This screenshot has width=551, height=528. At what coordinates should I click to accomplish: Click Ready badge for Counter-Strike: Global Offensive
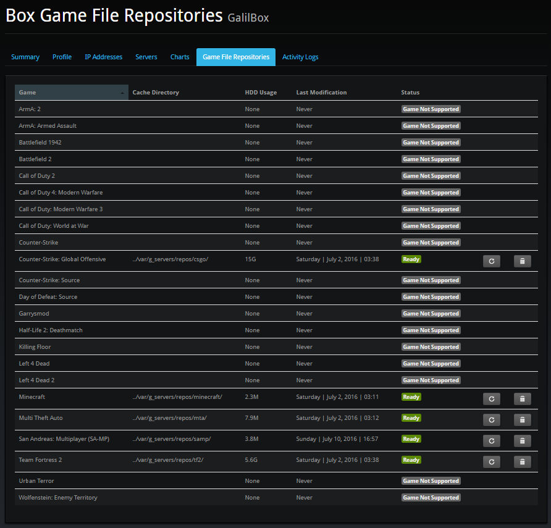[x=411, y=259]
